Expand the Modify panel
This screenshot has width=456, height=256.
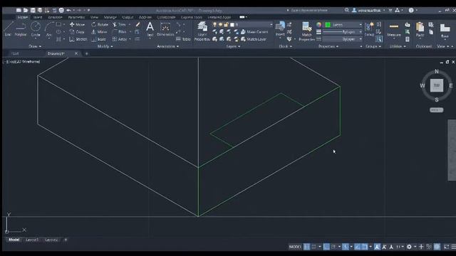[x=105, y=46]
